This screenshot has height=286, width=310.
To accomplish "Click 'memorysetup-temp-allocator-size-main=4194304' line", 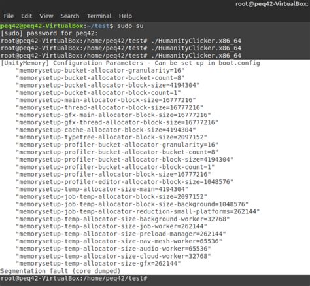I will (x=102, y=189).
